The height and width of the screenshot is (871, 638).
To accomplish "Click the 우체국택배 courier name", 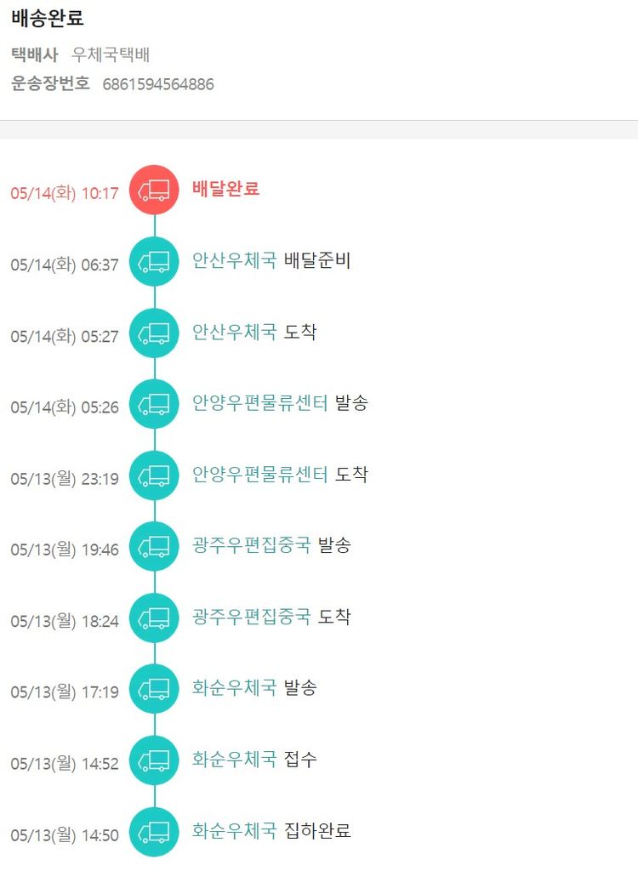I will pyautogui.click(x=111, y=55).
